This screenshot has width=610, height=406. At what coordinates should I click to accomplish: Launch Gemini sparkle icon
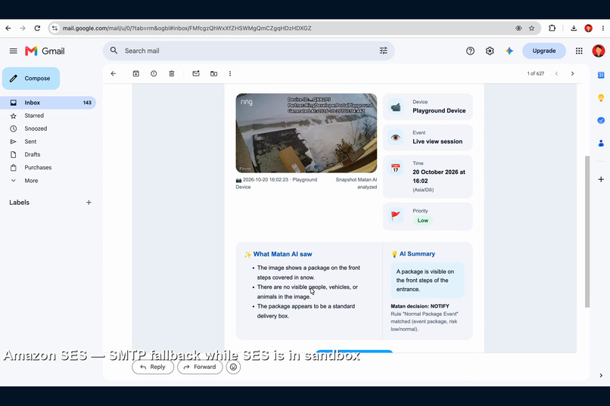(x=509, y=51)
